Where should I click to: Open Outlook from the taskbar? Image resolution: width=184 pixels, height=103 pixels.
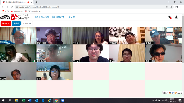coord(36,100)
